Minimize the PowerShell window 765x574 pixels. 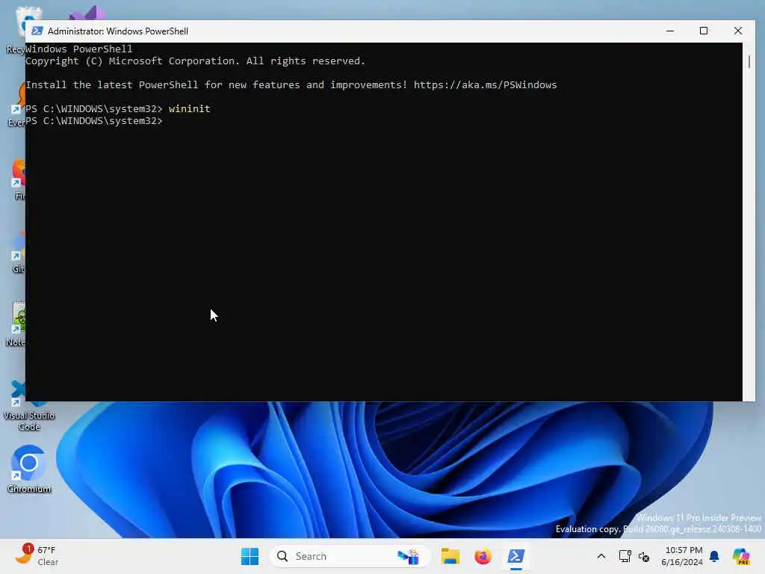(x=670, y=31)
